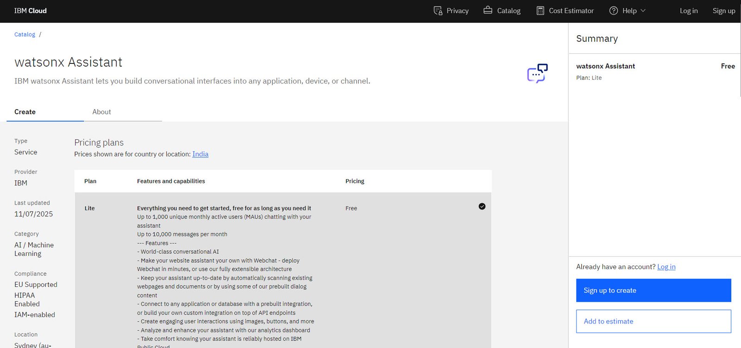Click the Lite plan name cell
Image resolution: width=741 pixels, height=348 pixels.
(x=89, y=208)
